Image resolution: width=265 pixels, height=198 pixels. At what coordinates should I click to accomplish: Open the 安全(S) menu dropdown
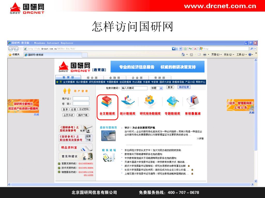tap(229, 55)
